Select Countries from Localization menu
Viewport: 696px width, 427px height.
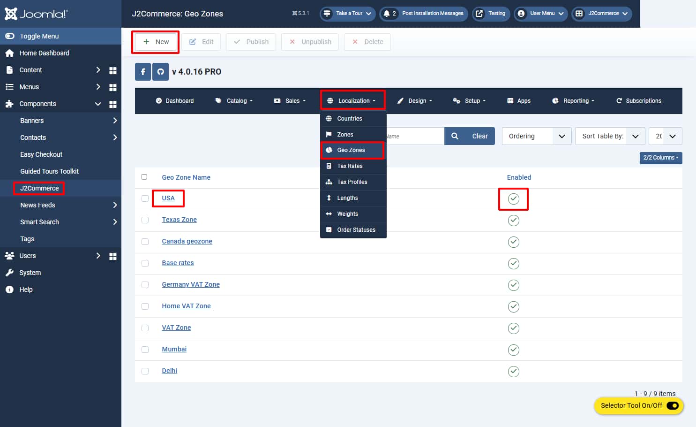click(x=353, y=119)
